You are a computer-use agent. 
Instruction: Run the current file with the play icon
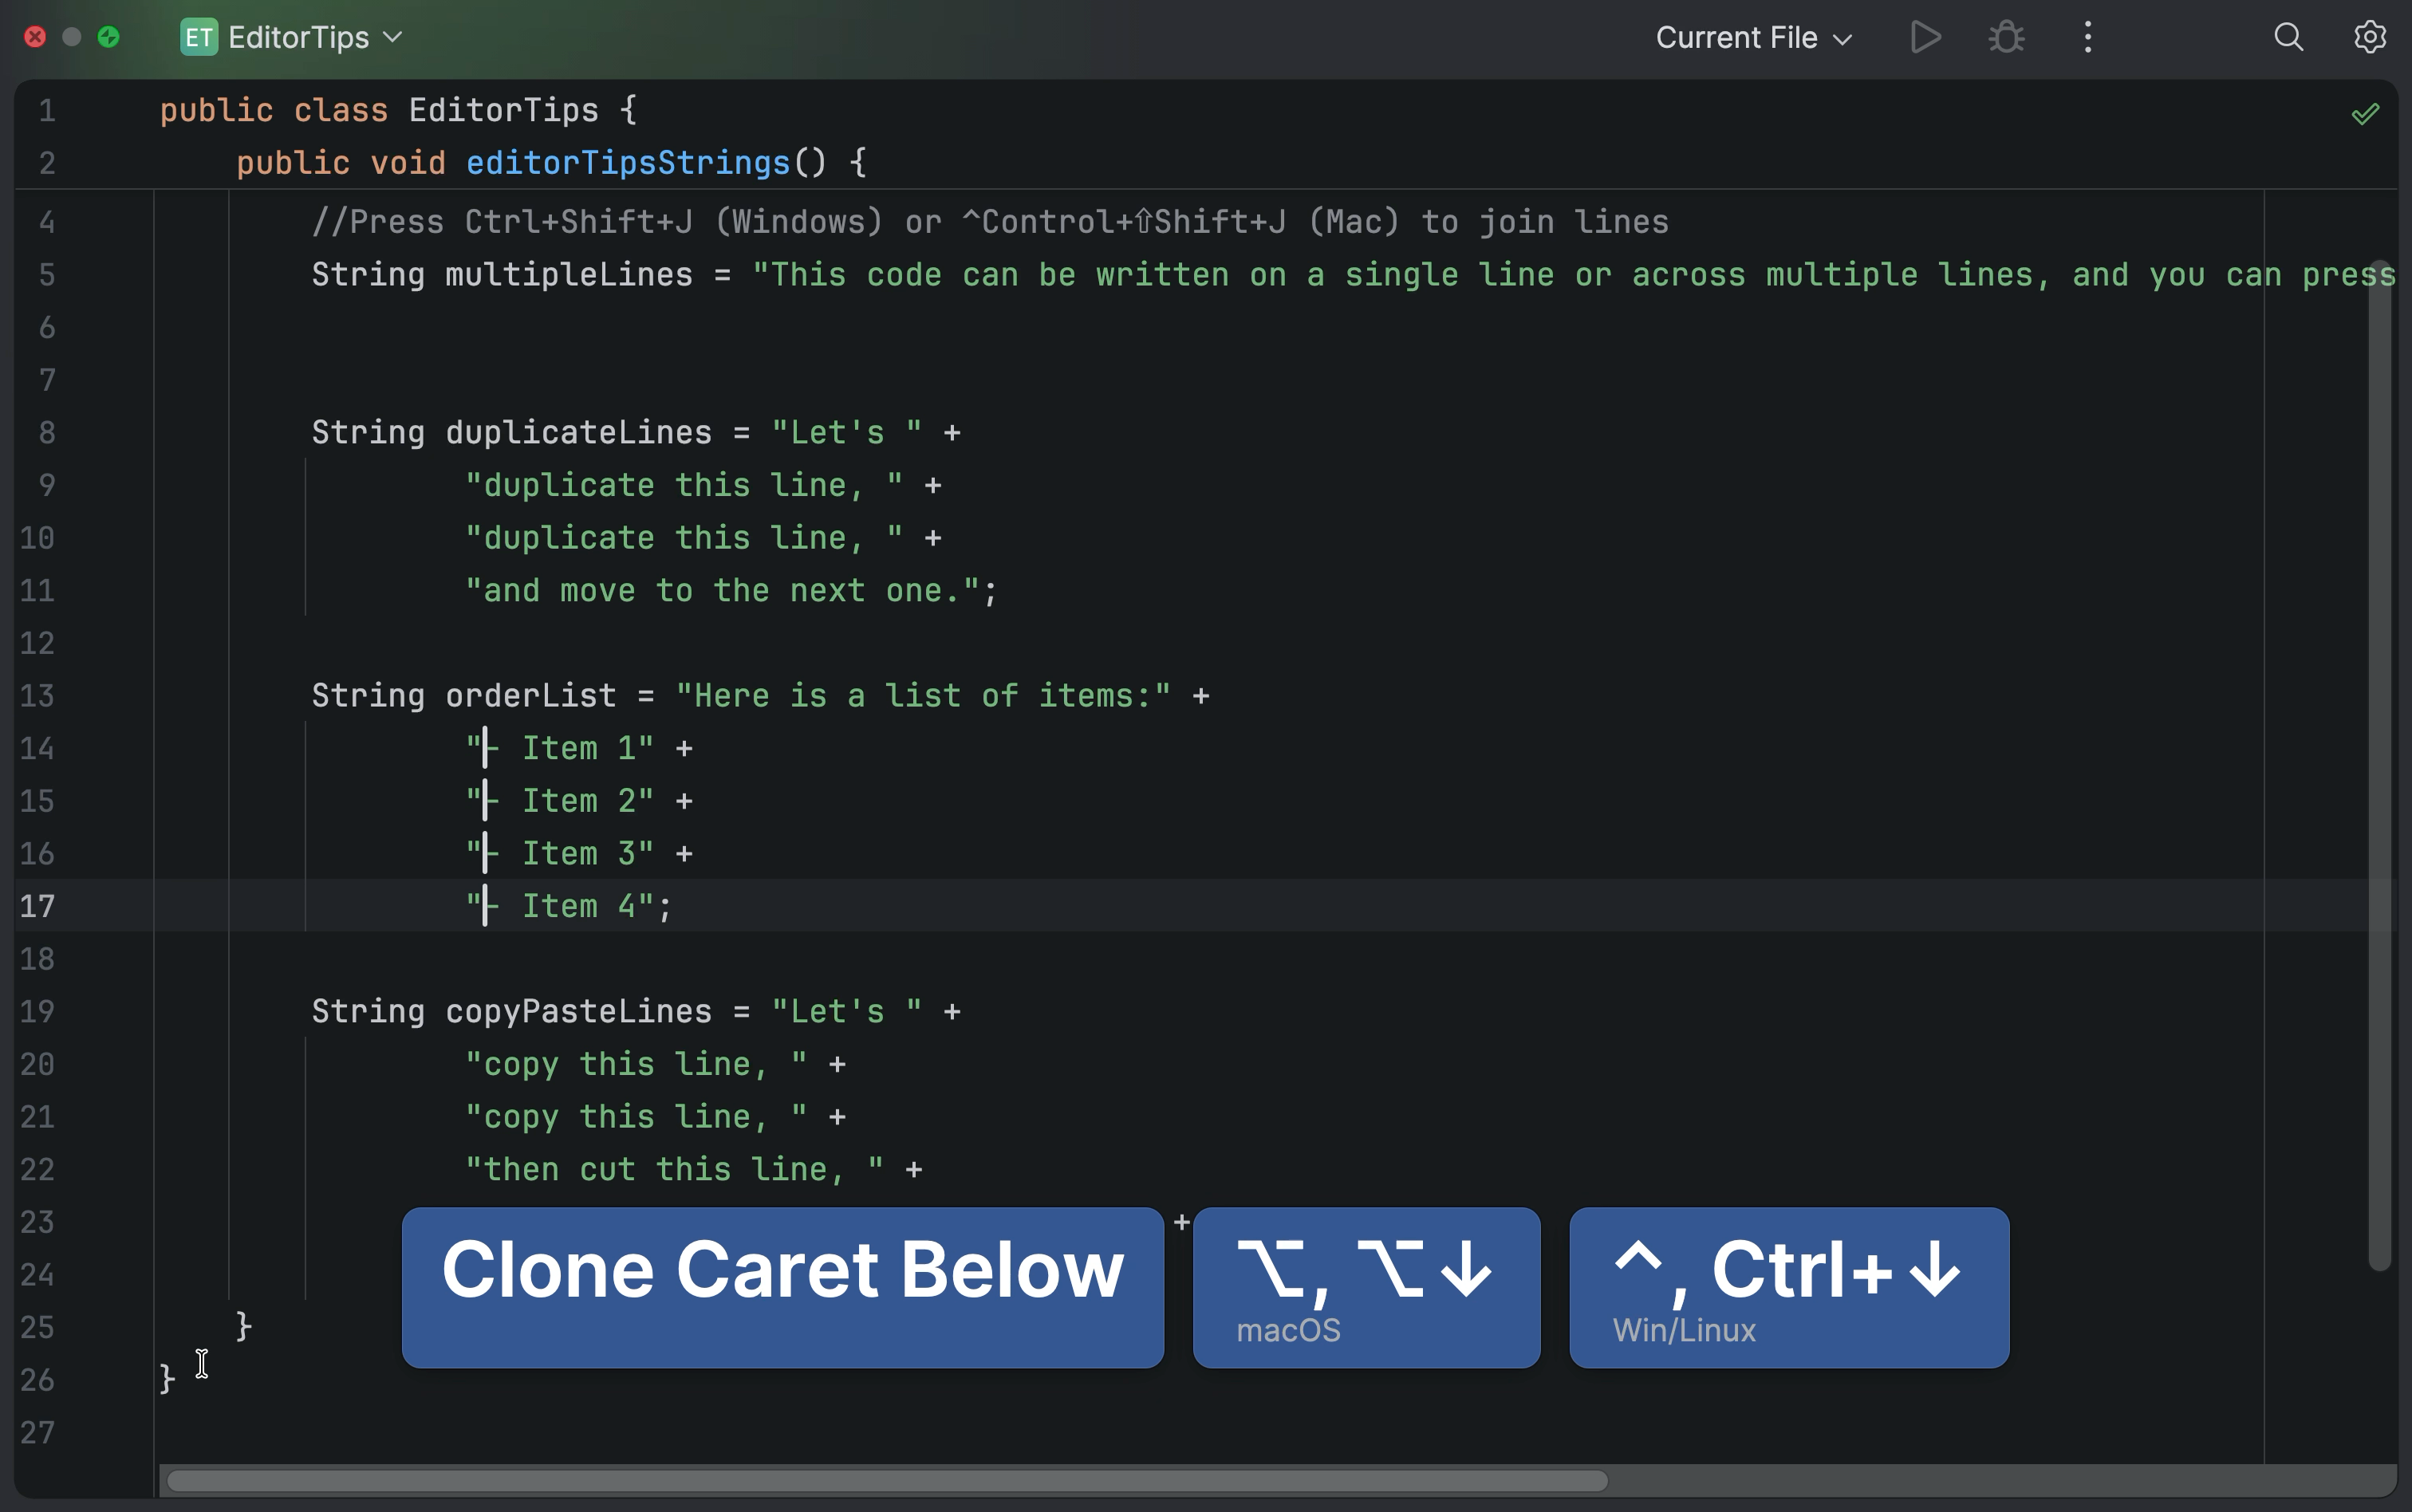1925,38
